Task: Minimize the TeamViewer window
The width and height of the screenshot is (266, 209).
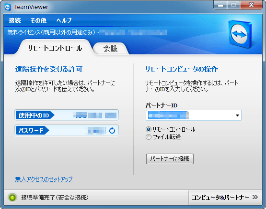Action: tap(220, 5)
